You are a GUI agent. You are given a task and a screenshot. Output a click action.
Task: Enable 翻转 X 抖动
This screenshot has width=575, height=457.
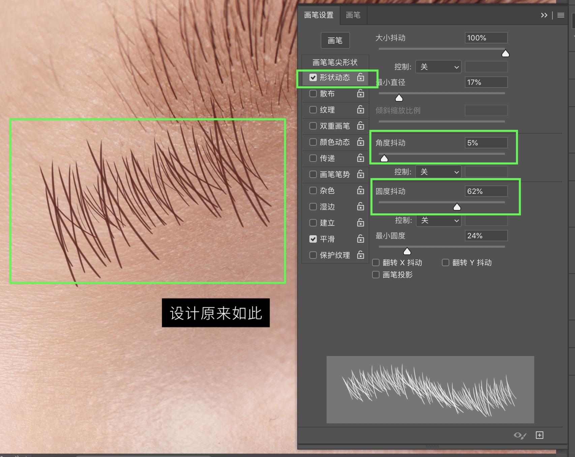[376, 262]
